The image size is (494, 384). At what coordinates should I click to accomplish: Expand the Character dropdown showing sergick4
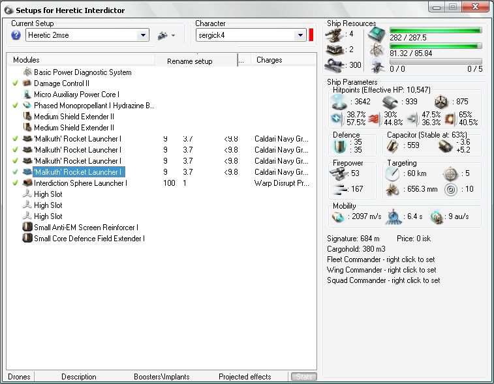pos(300,35)
